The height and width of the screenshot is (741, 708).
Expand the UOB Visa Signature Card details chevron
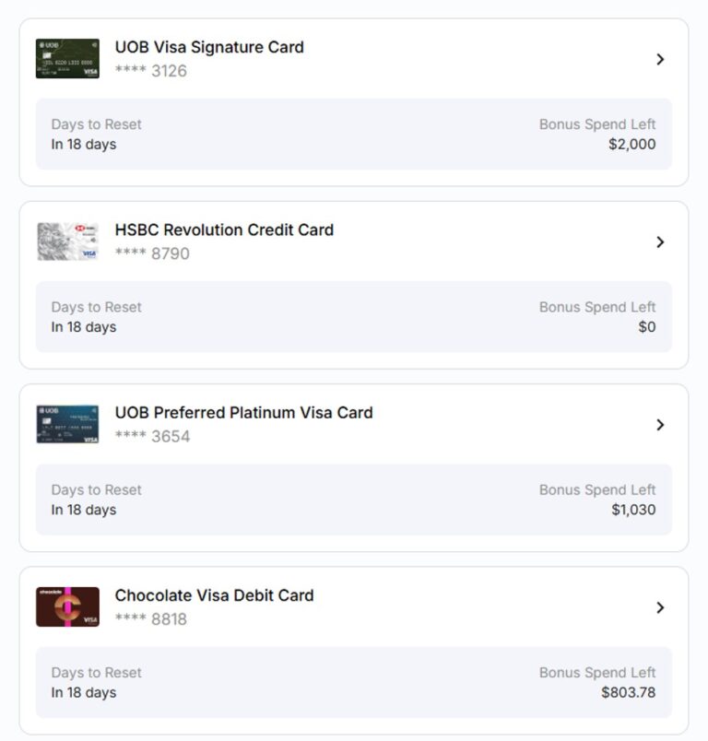662,59
